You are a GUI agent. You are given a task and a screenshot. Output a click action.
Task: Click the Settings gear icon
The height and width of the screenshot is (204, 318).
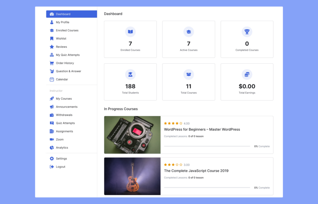(x=51, y=158)
